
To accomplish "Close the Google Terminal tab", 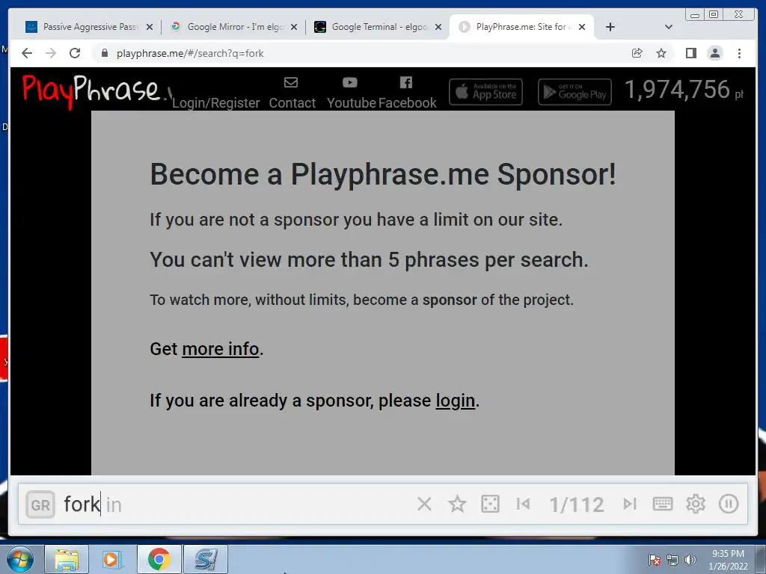I will point(438,27).
